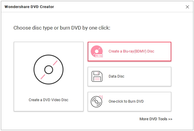The height and width of the screenshot is (131, 194).
Task: Click the floppy disk Data Disc icon
Action: pos(97,76)
